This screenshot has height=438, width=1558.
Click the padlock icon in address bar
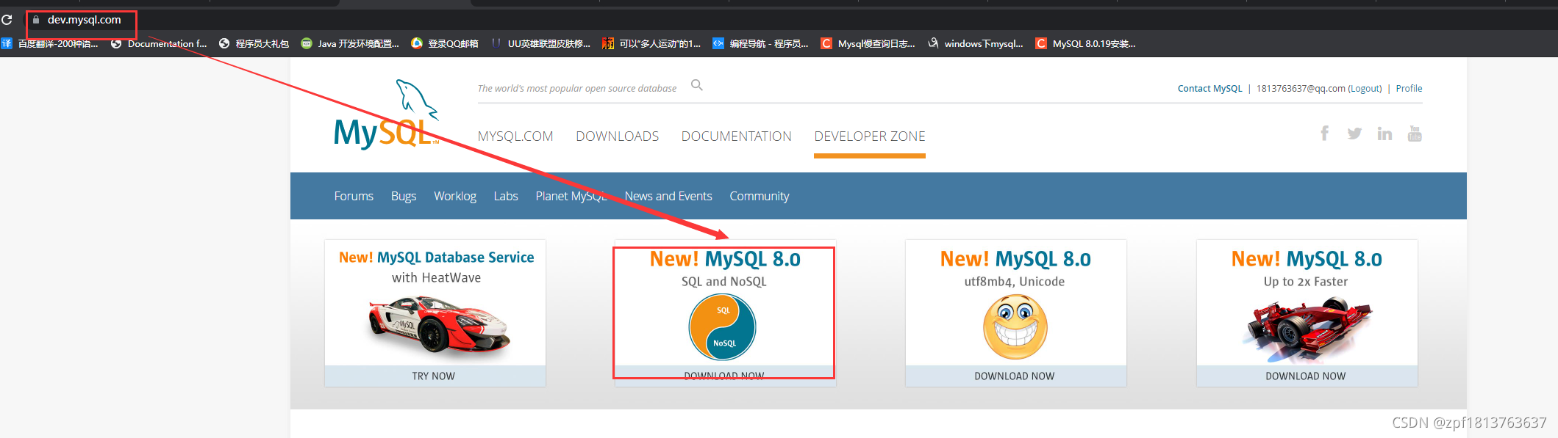pyautogui.click(x=35, y=20)
